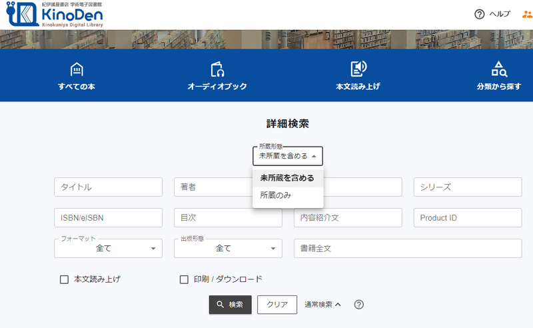The width and height of the screenshot is (533, 328).
Task: Open オーディオブック in the navigation bar
Action: tap(217, 76)
